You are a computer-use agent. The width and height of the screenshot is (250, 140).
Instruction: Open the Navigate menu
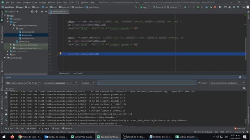point(27,2)
